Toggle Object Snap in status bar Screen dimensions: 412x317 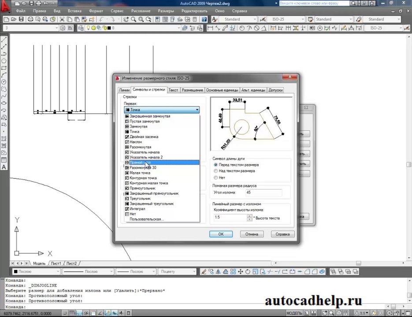click(93, 313)
